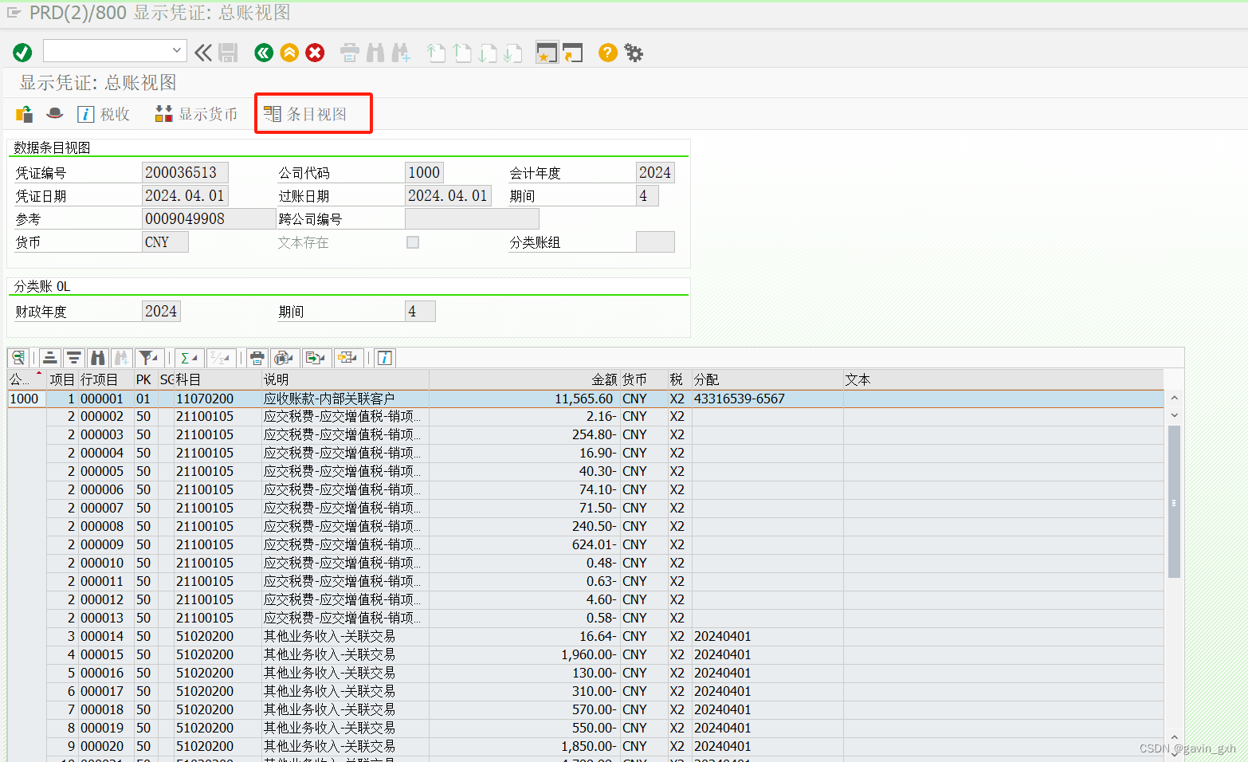Cancel using the red X icon

(315, 53)
